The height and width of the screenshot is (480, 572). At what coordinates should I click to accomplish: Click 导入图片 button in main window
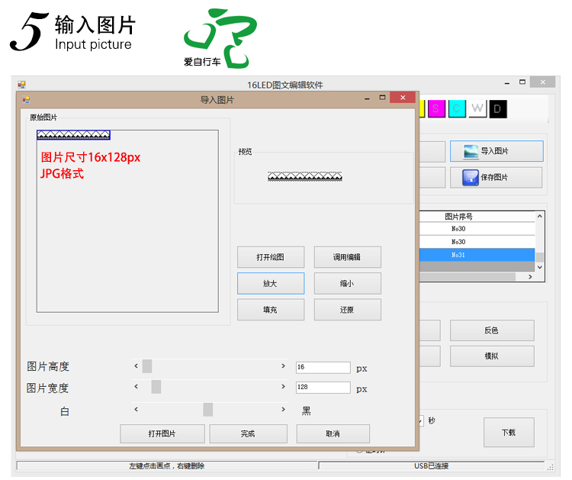(496, 151)
